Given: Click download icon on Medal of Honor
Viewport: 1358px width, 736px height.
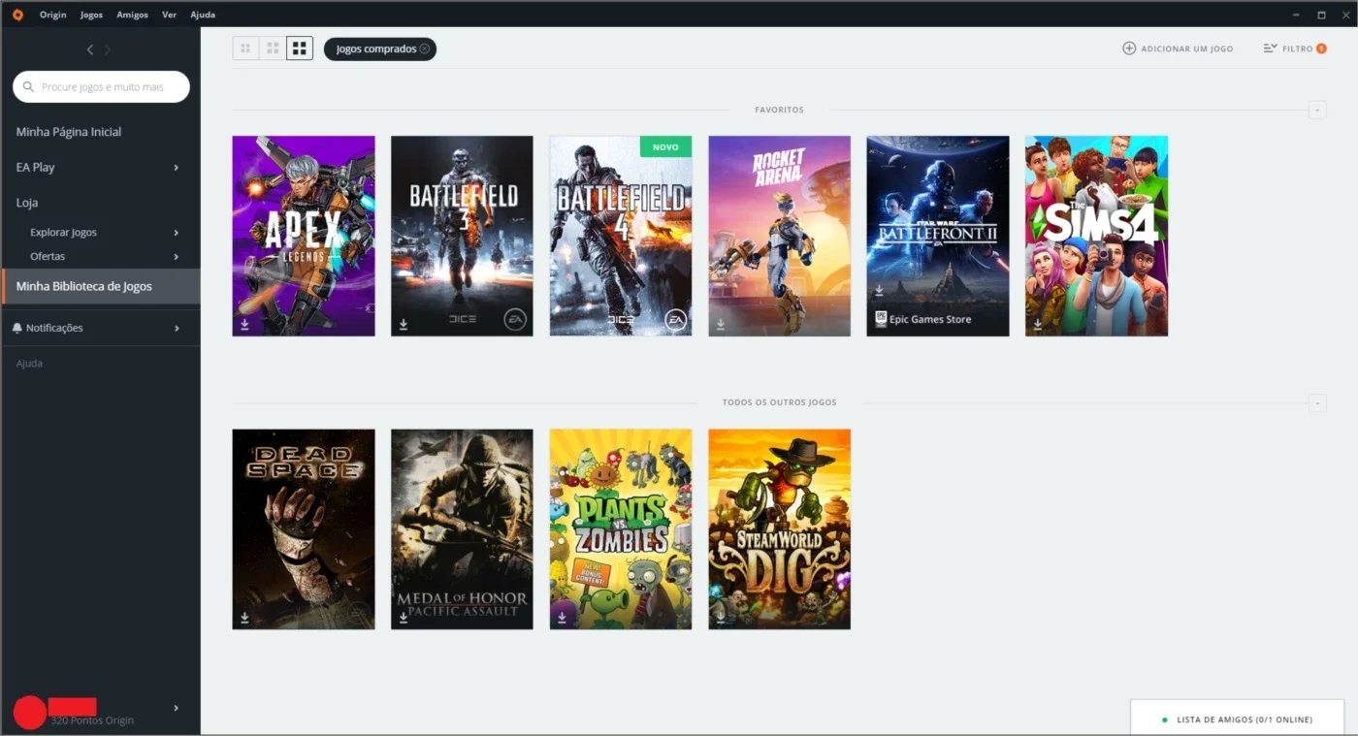Looking at the screenshot, I should (x=404, y=618).
